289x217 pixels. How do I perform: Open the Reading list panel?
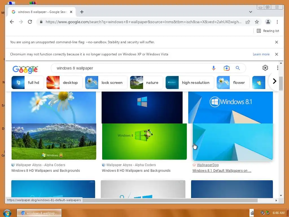click(x=268, y=31)
